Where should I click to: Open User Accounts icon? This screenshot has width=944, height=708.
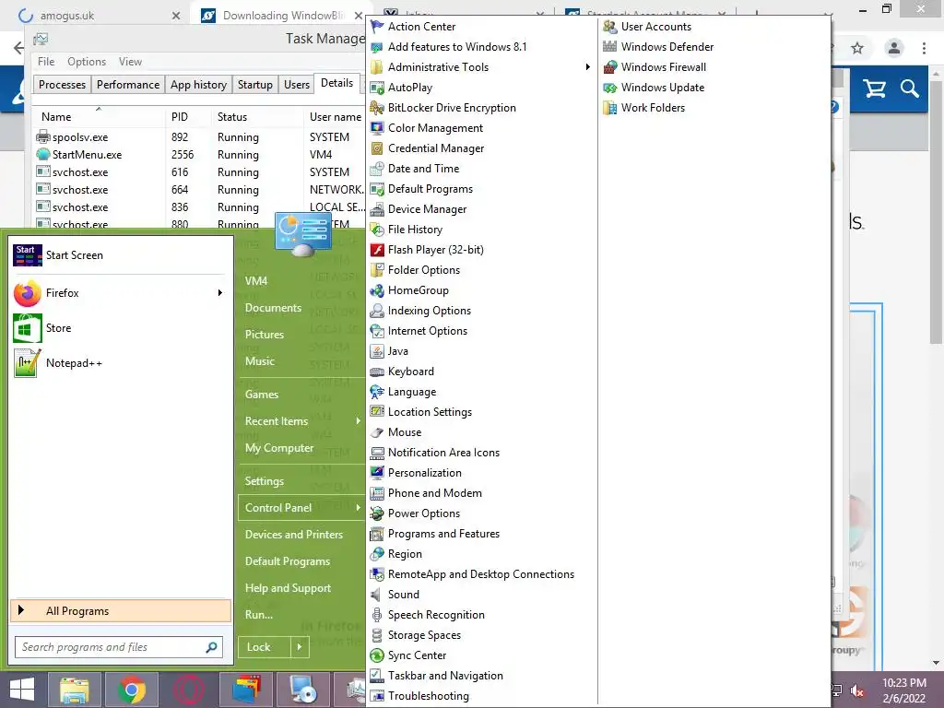coord(610,27)
